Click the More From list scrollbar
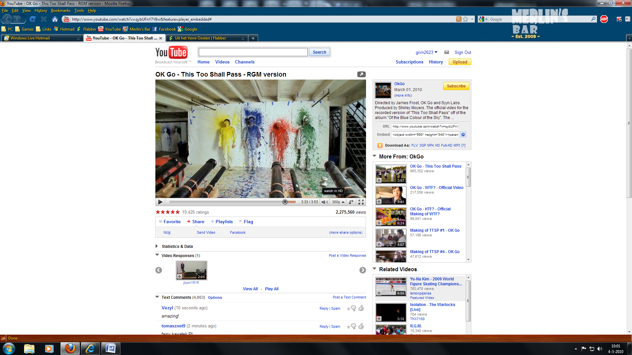The width and height of the screenshot is (632, 355). (x=468, y=177)
